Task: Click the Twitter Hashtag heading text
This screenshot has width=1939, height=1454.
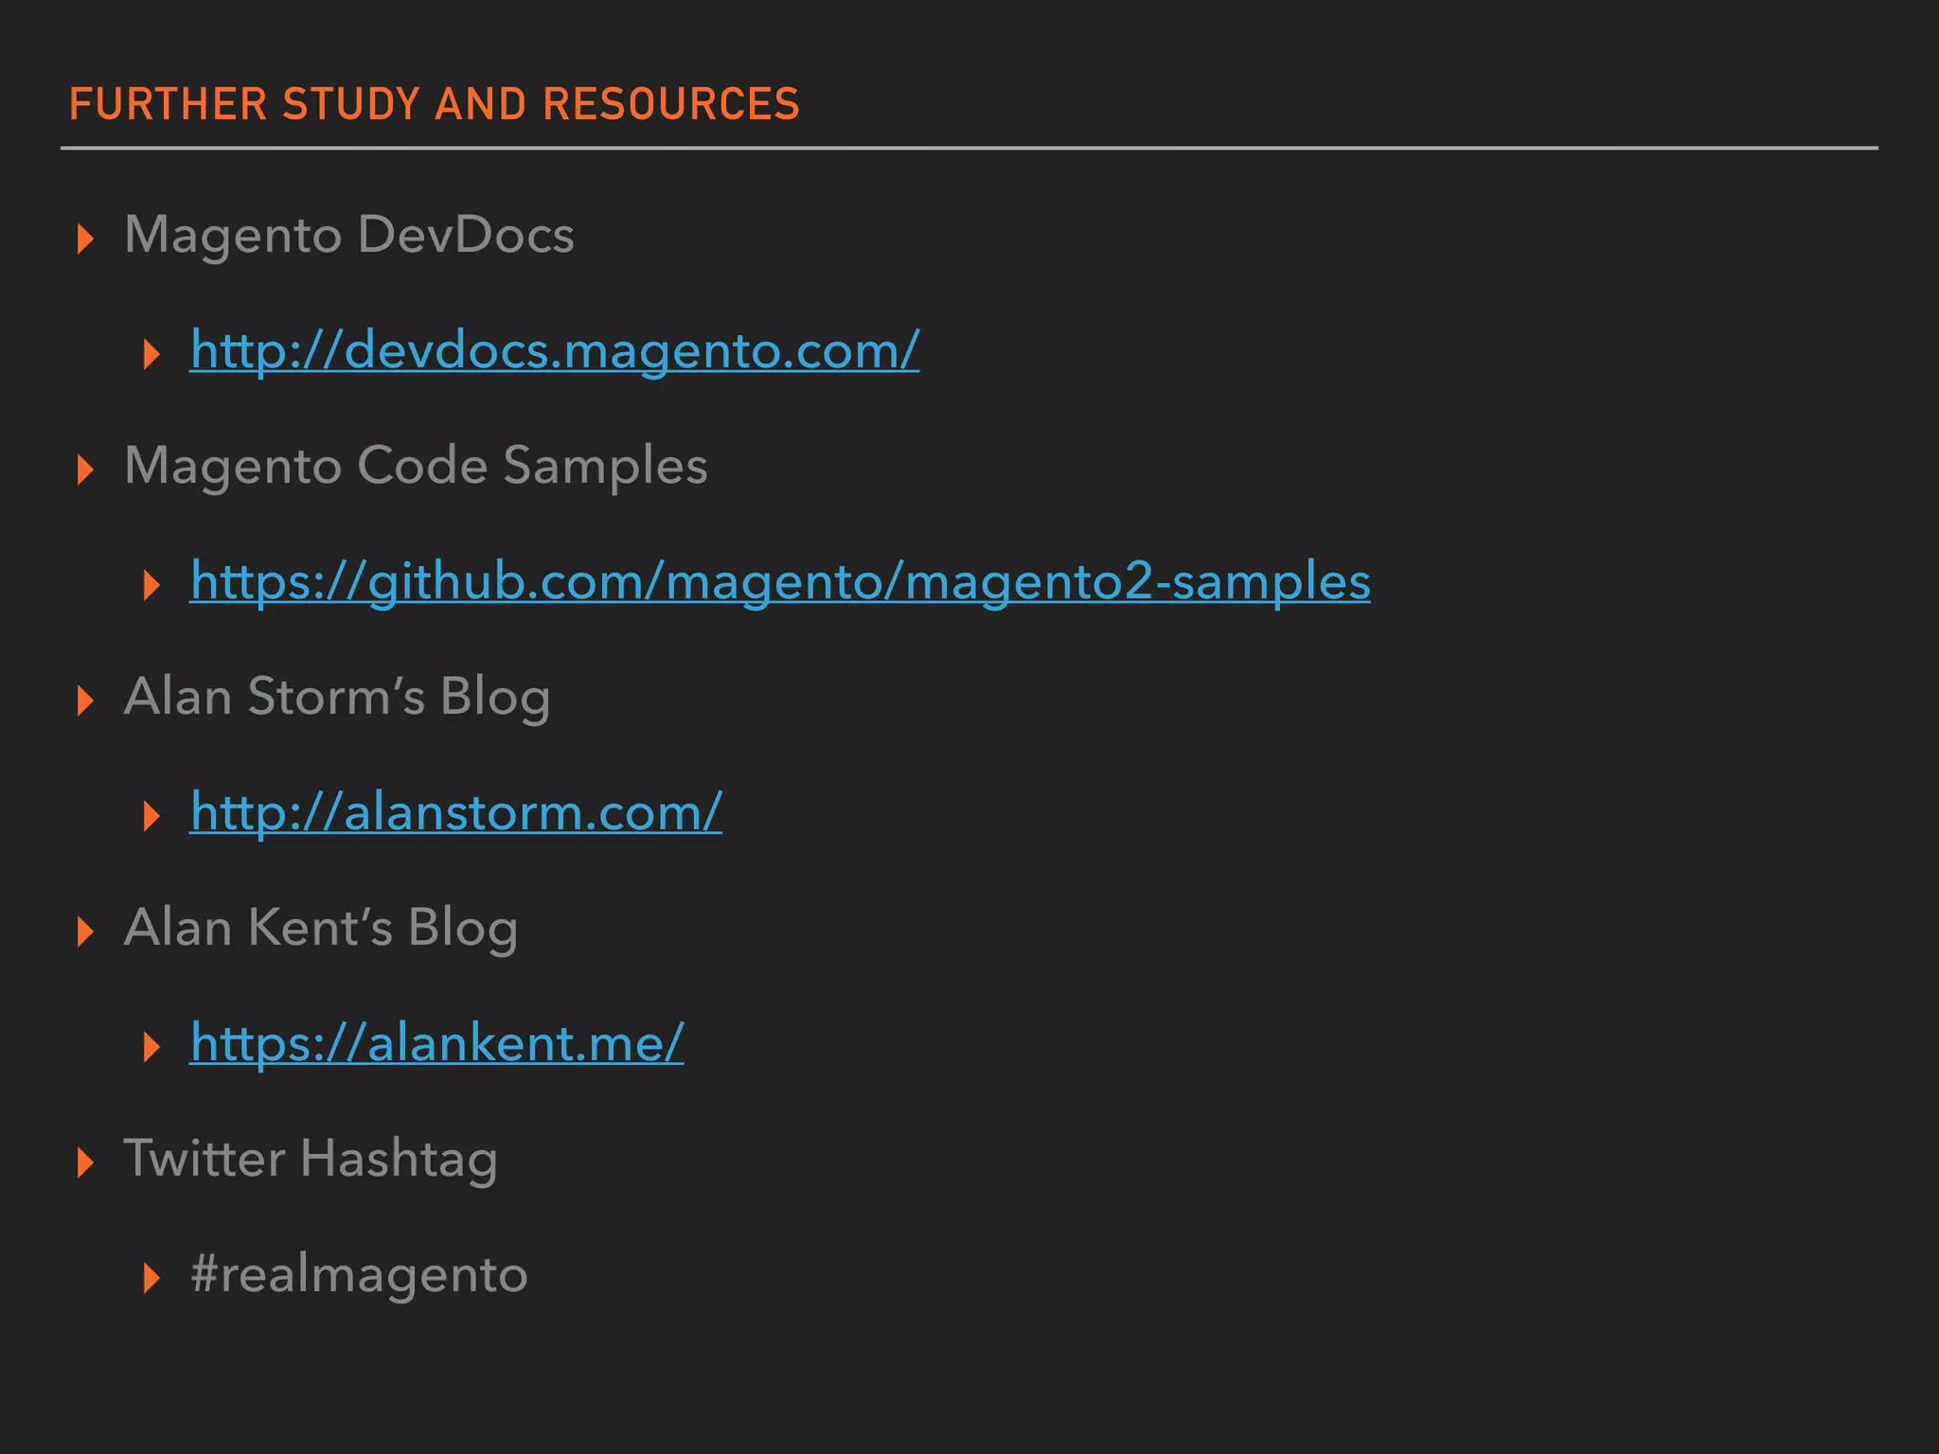Action: 311,1159
